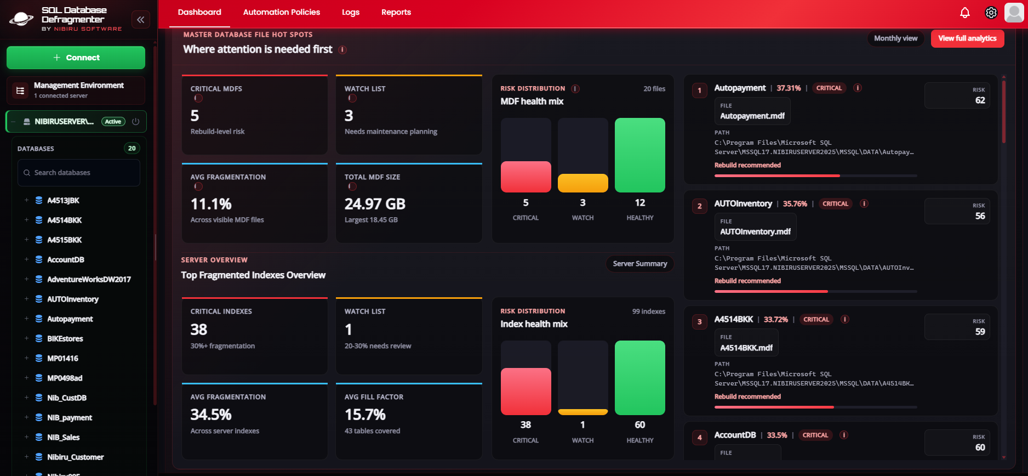Click info icon under MDF WATCH LIST
1028x476 pixels.
click(352, 98)
